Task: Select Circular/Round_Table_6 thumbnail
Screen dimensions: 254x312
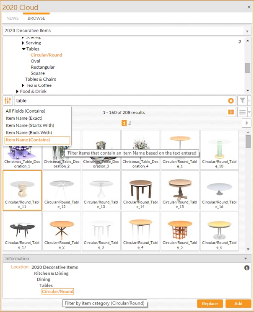Action: click(219, 231)
